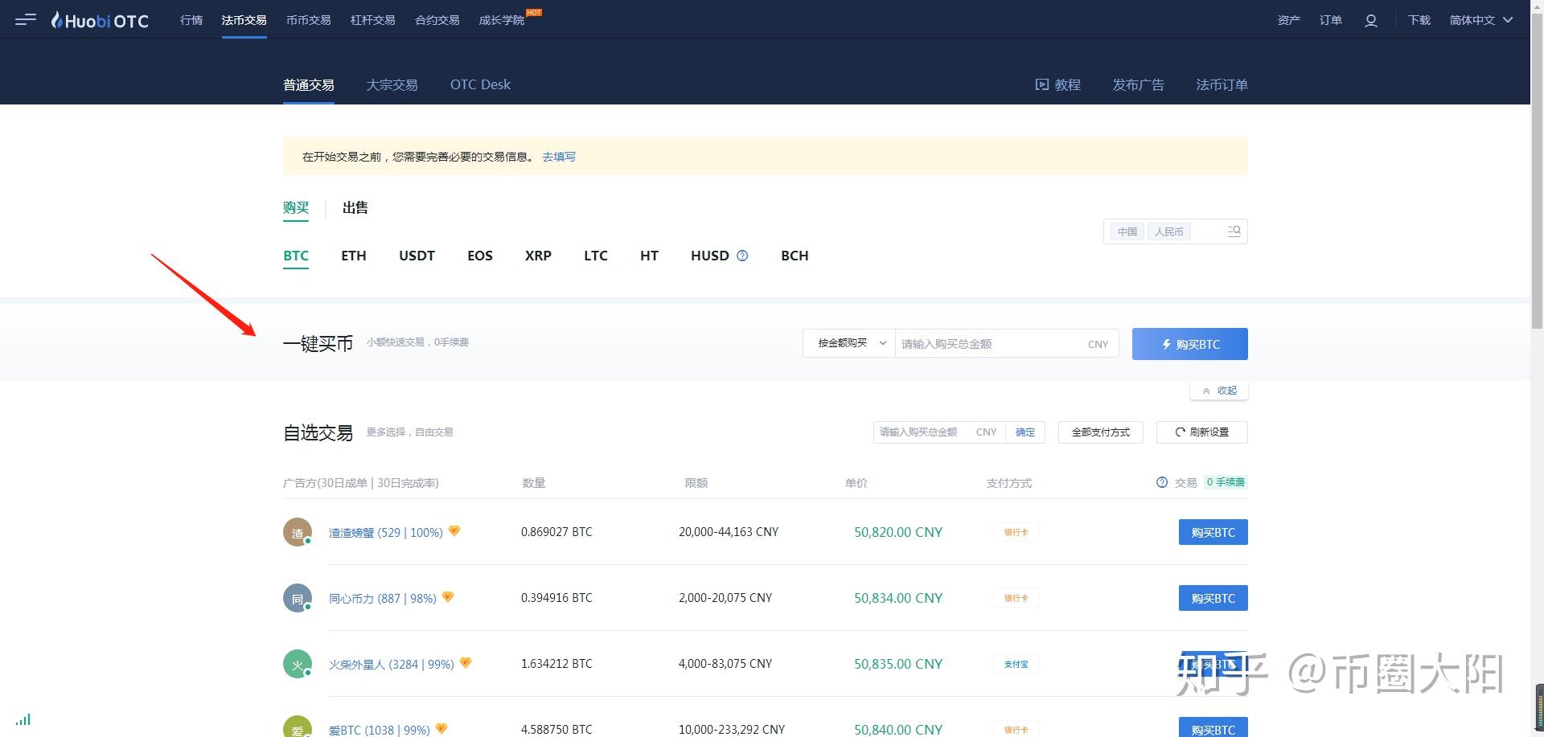This screenshot has width=1544, height=737.
Task: Open the 全部支付方式 payment filter
Action: (1100, 432)
